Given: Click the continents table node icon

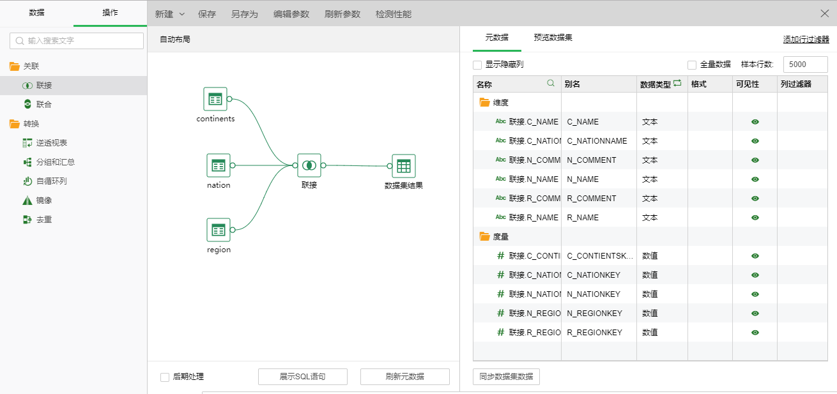Looking at the screenshot, I should 215,99.
